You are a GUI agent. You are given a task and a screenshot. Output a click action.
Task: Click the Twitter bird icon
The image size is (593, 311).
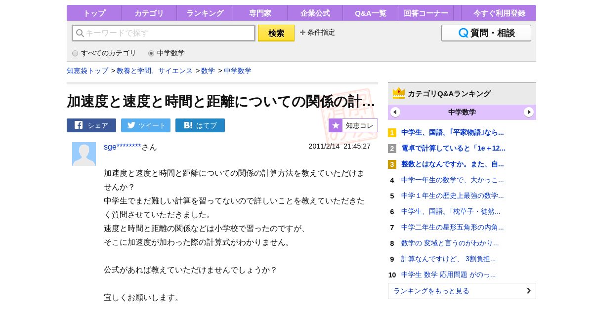[x=131, y=125]
